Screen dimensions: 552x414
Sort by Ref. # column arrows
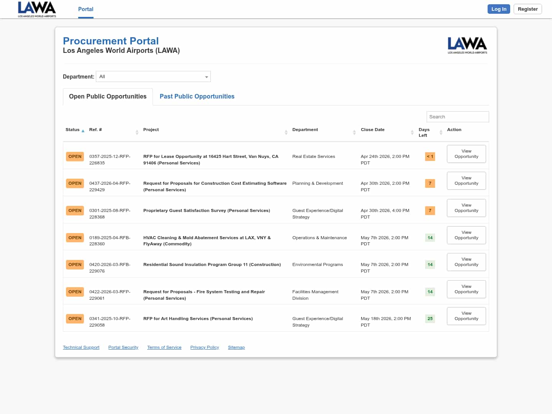(137, 132)
